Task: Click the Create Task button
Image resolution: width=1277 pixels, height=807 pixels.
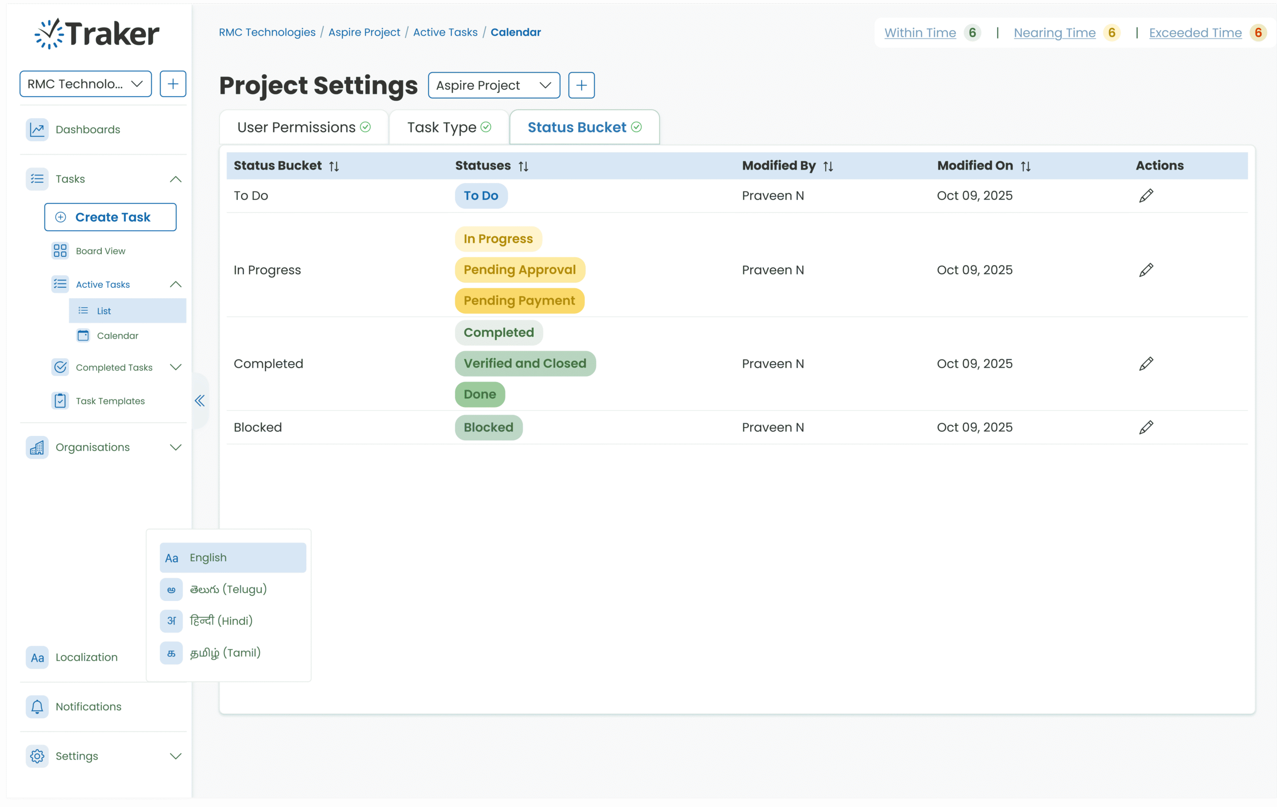Action: [x=110, y=217]
